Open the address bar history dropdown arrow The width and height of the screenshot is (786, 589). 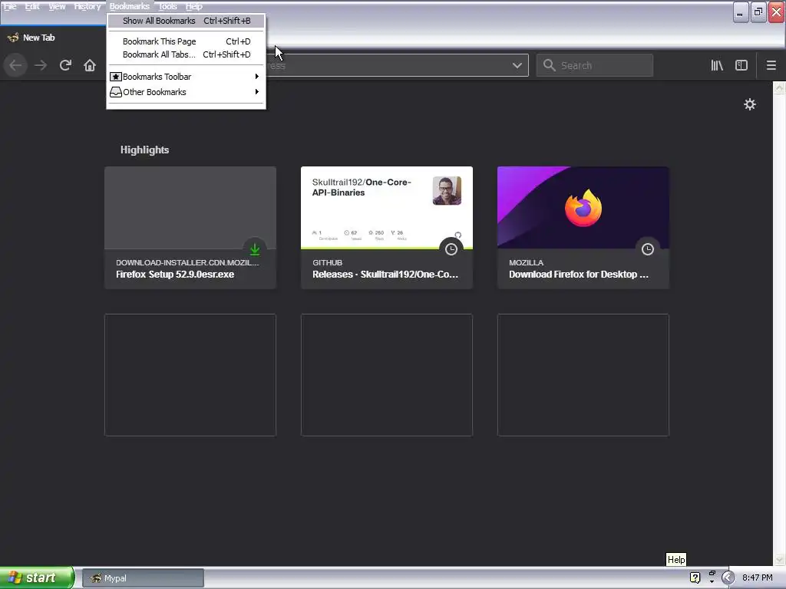[517, 66]
